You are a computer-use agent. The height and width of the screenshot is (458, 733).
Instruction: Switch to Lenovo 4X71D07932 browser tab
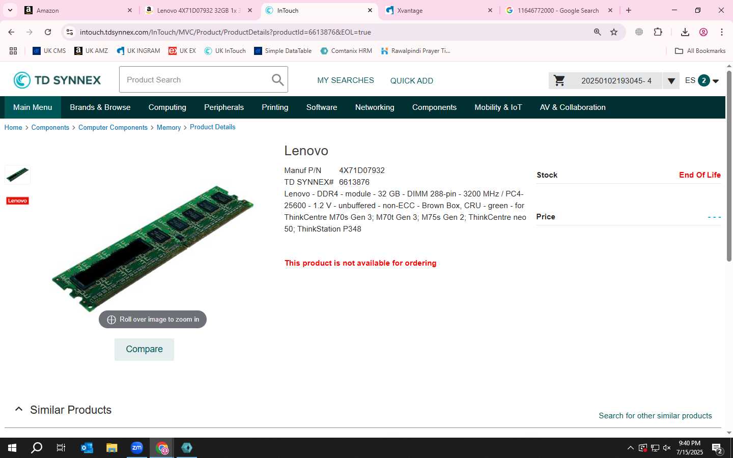click(199, 10)
